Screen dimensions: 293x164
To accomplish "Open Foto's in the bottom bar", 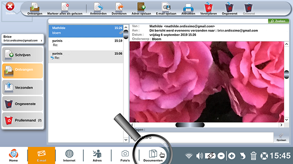I will click(125, 155).
